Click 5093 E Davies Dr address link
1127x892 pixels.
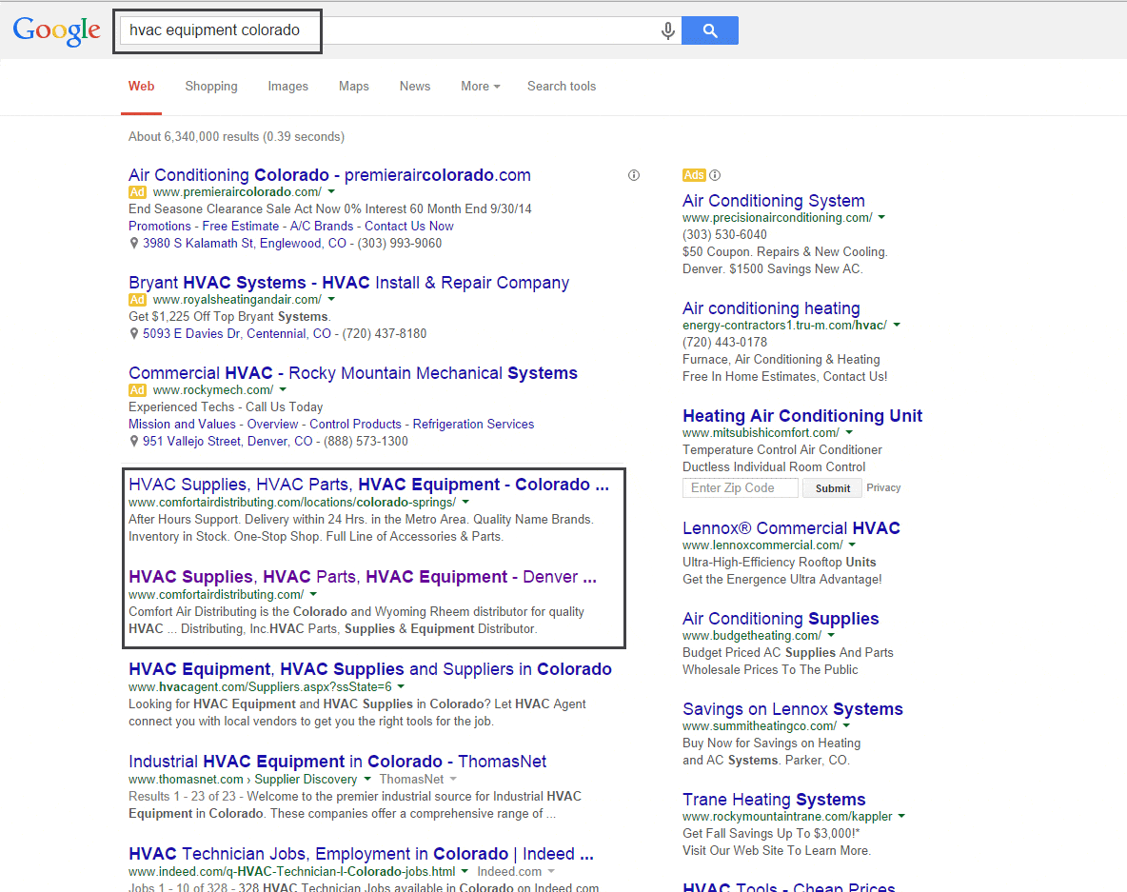tap(236, 334)
